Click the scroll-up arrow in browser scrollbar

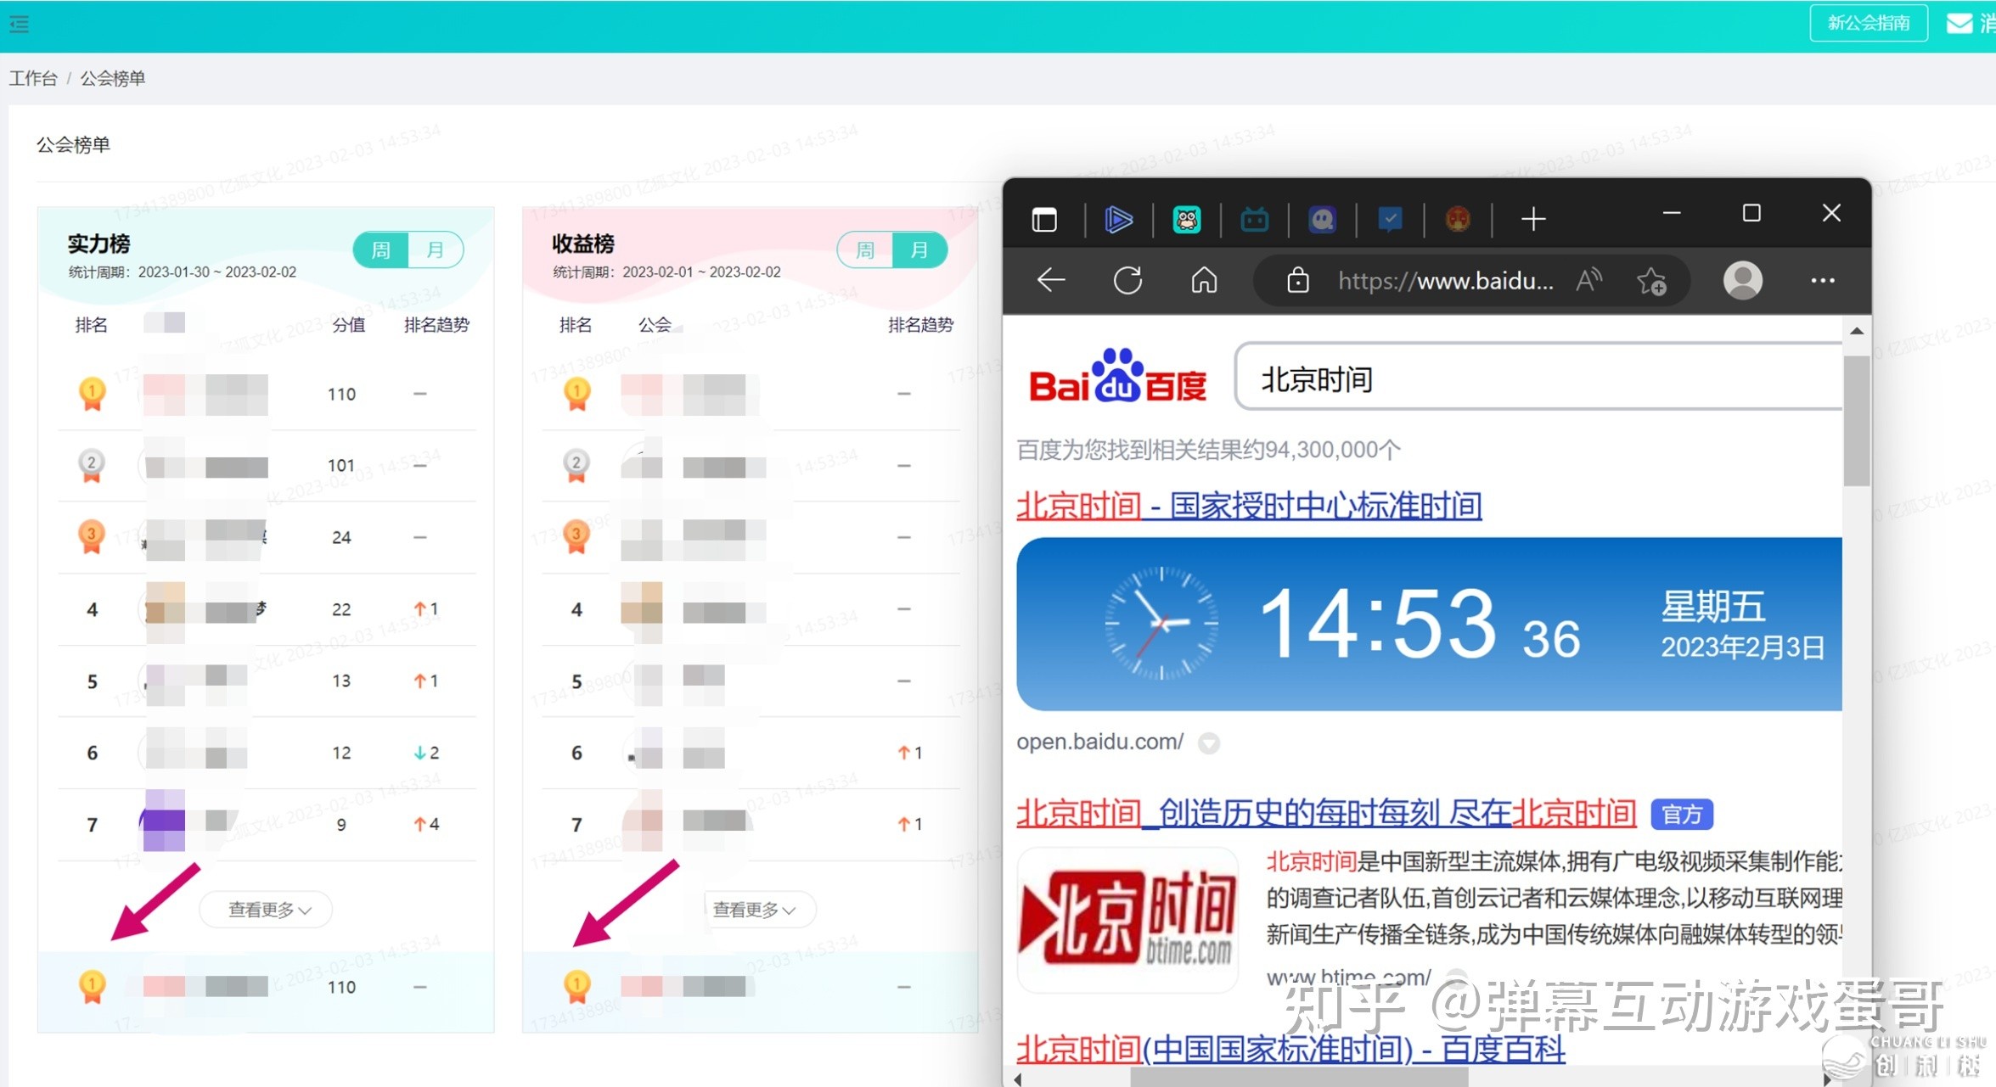coord(1856,331)
